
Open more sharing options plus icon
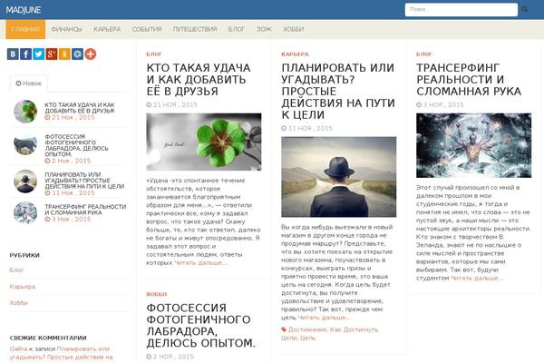(90, 54)
